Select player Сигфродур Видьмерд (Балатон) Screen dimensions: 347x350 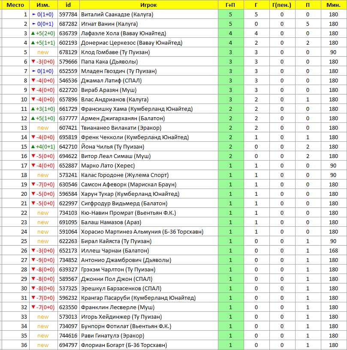click(124, 204)
